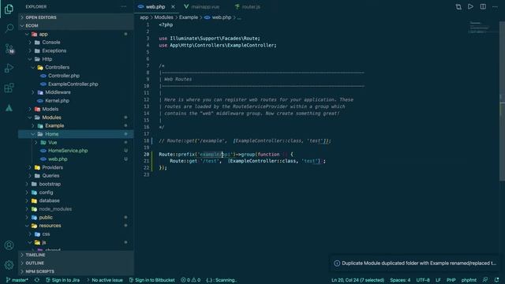
Task: Open the errors and warnings problems counter
Action: (x=191, y=280)
